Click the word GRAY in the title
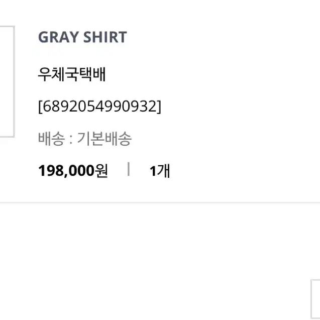Viewport: 320px width, 320px height. click(59, 37)
